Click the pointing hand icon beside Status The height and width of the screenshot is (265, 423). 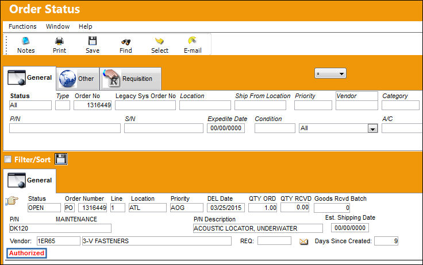pyautogui.click(x=11, y=201)
